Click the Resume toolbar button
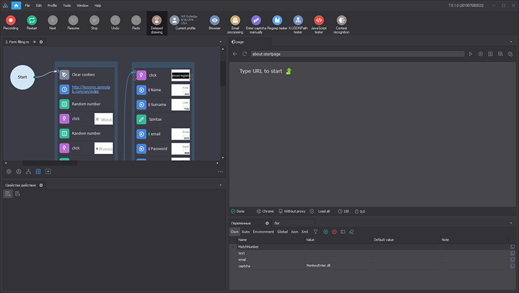Viewport: 519px width, 293px height. point(73,23)
